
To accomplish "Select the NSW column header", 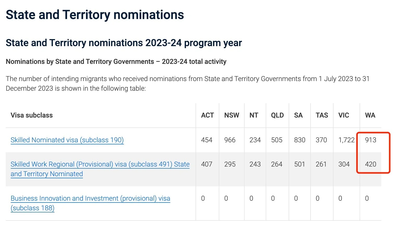I will [232, 115].
